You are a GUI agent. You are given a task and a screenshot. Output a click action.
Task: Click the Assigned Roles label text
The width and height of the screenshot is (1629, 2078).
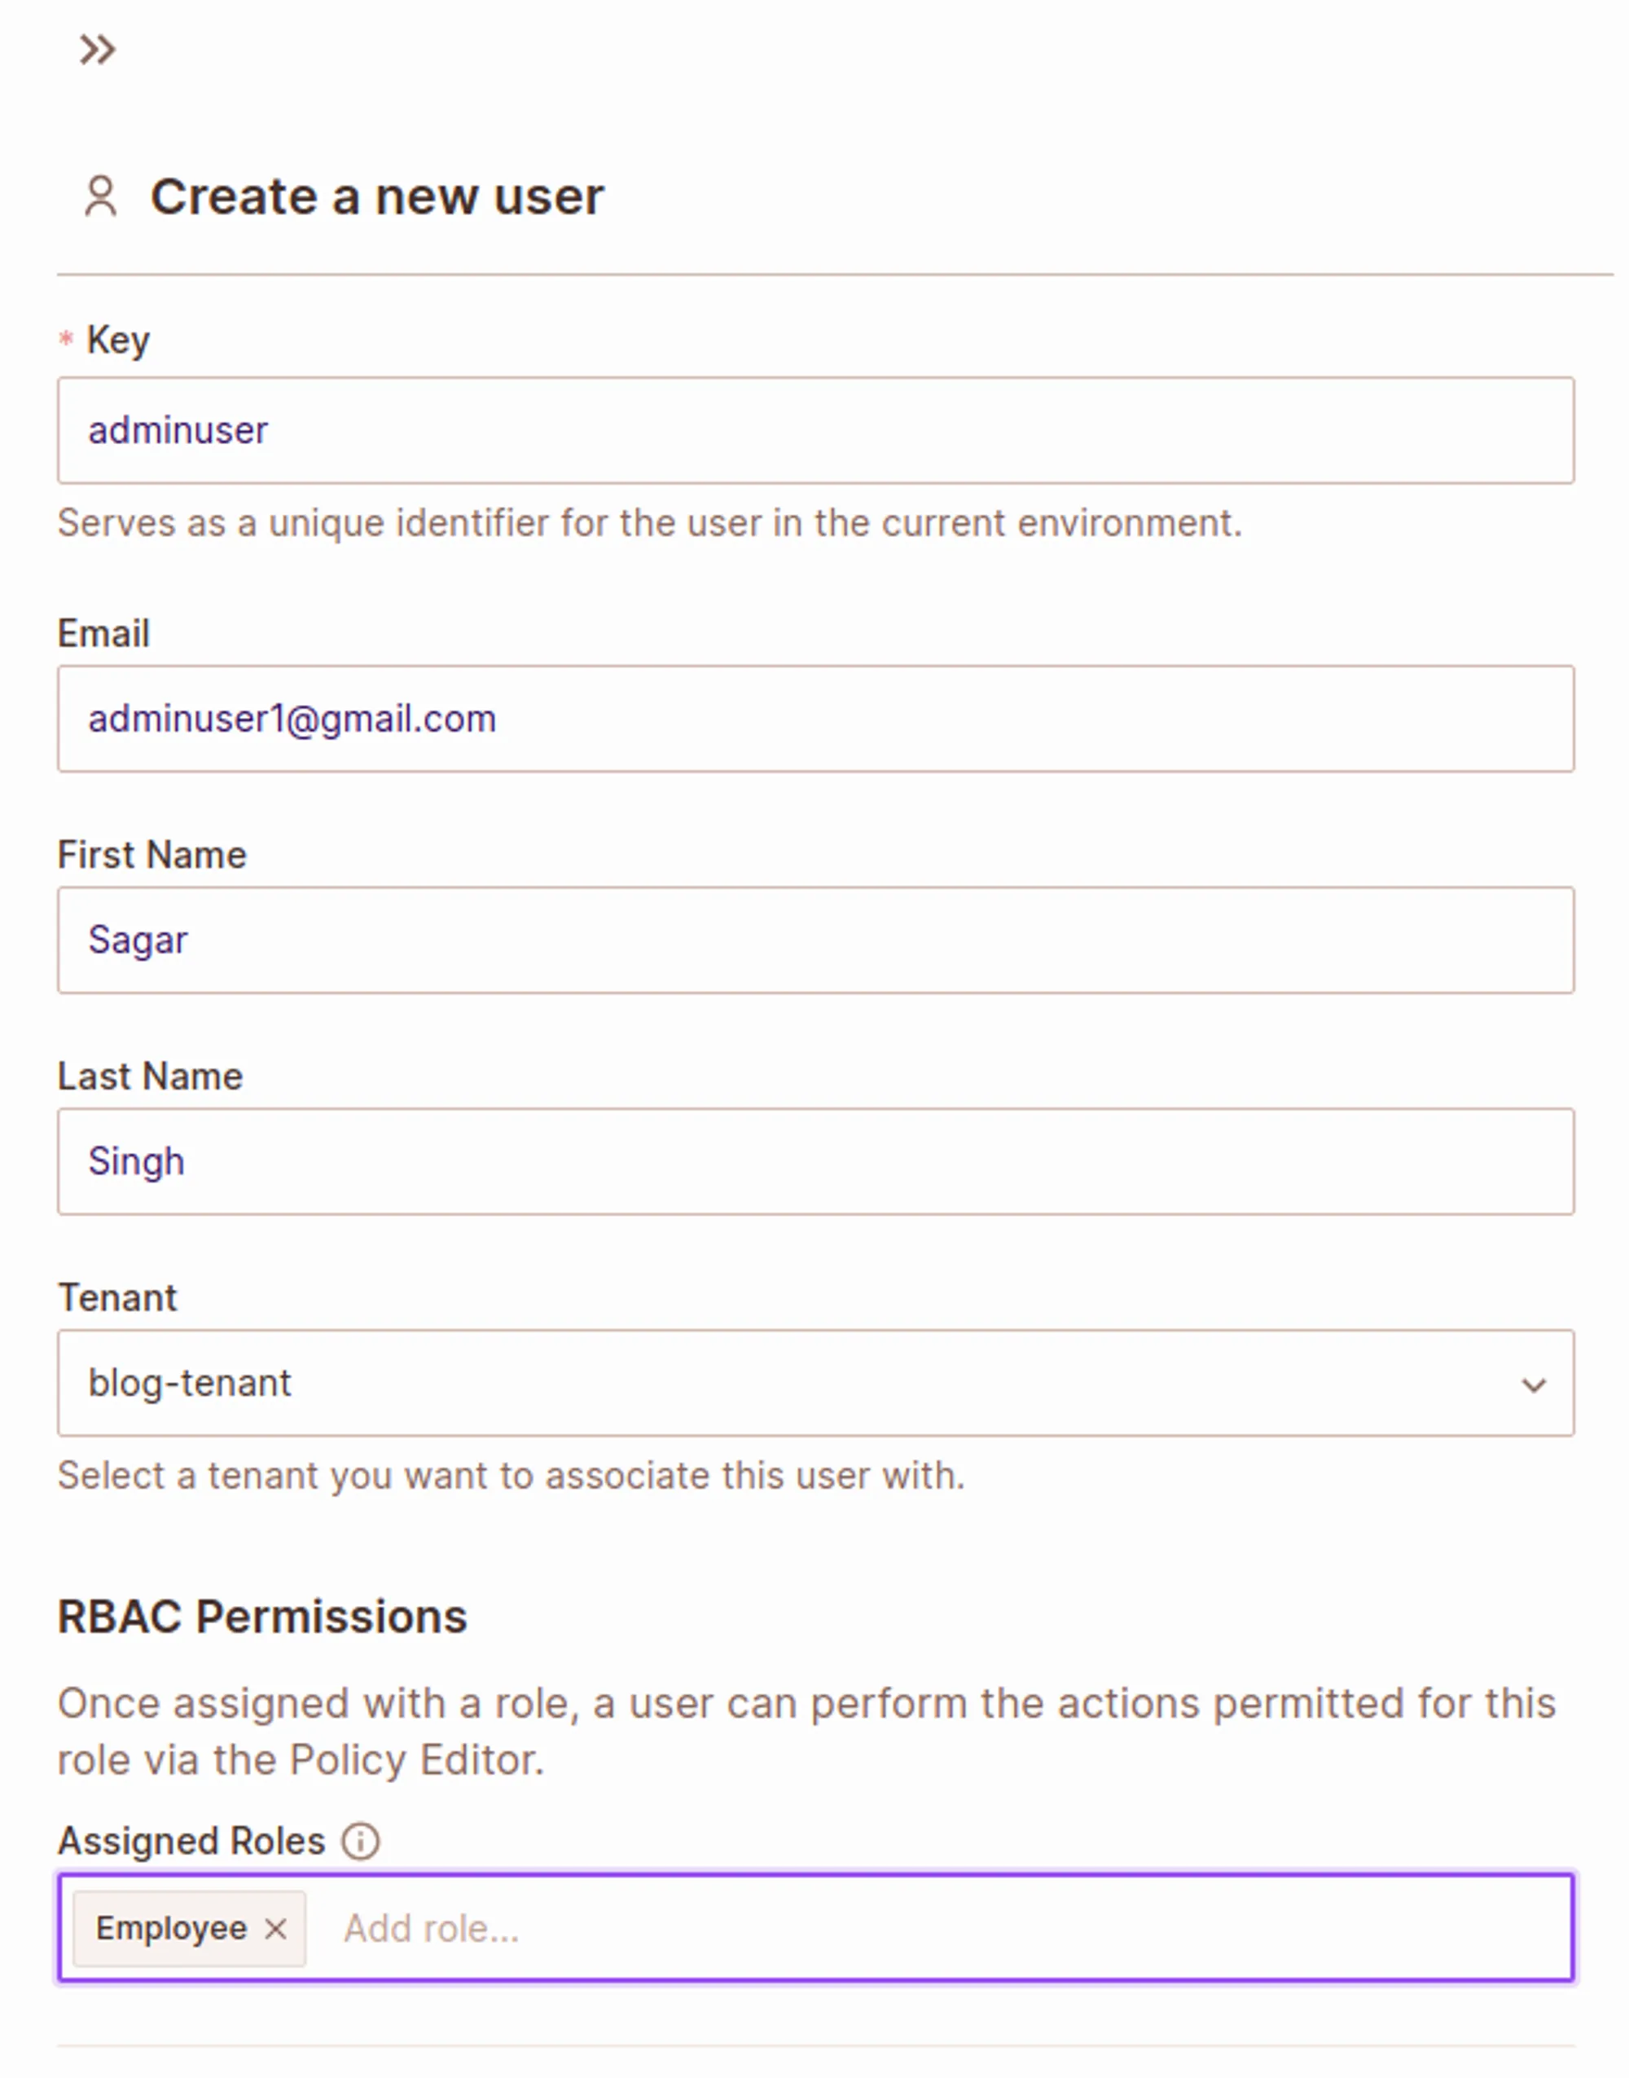(191, 1842)
